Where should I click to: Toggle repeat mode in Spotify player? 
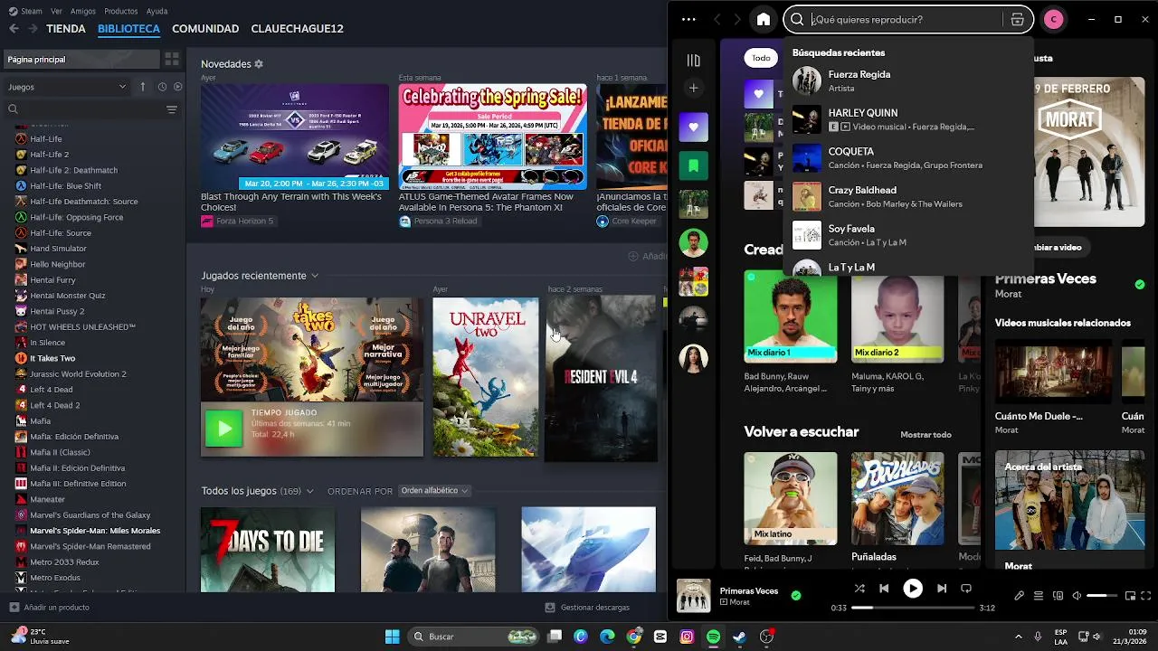(x=966, y=589)
